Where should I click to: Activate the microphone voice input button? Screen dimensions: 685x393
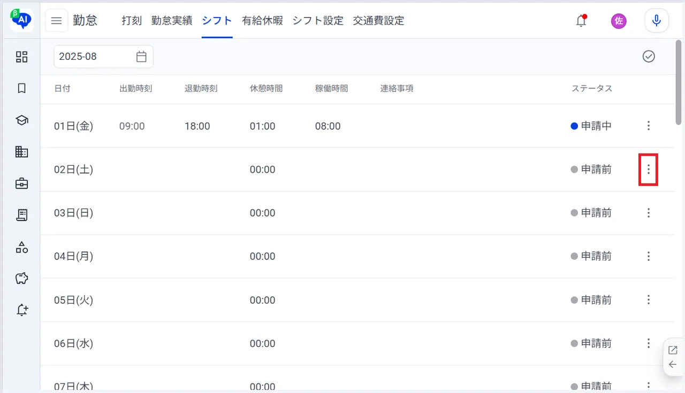coord(657,21)
